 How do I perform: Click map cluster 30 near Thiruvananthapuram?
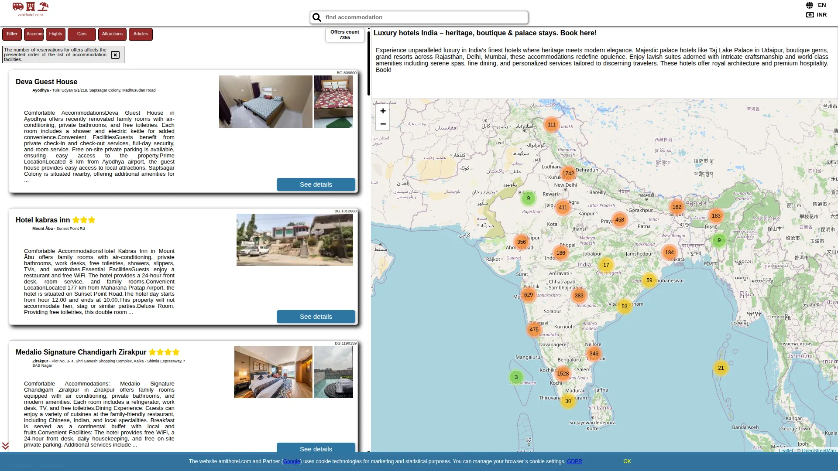point(568,401)
